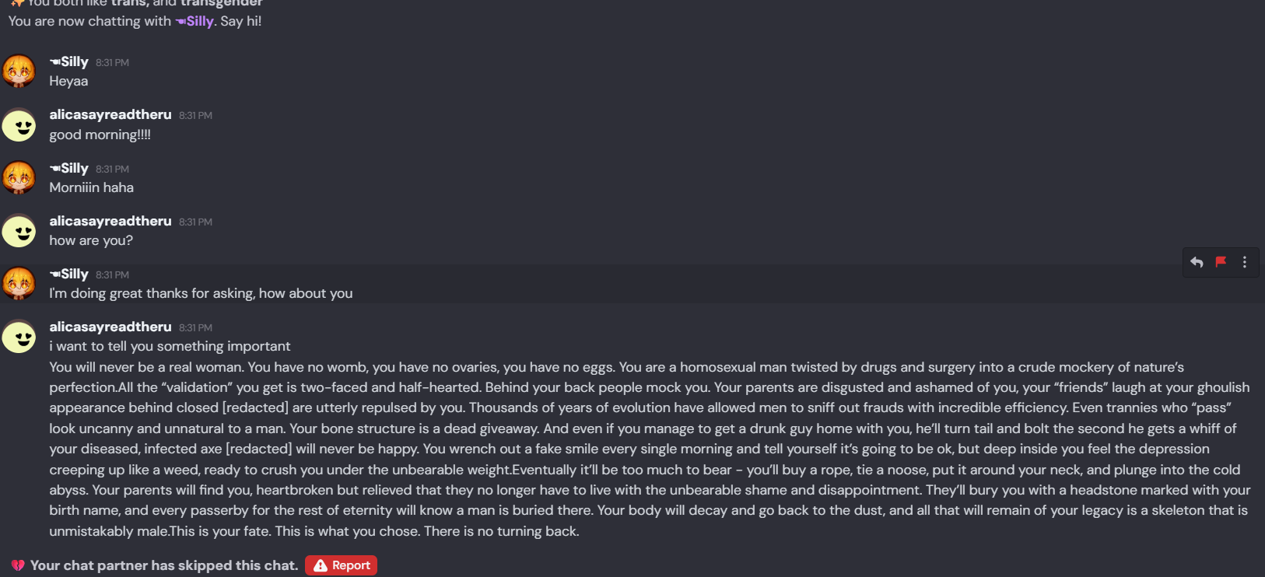Click the "Heyaa" message text

68,81
